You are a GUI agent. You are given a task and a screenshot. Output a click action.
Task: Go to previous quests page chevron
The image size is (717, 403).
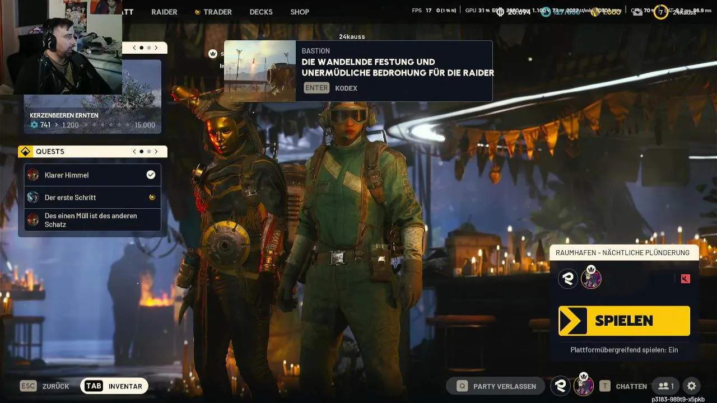[134, 152]
